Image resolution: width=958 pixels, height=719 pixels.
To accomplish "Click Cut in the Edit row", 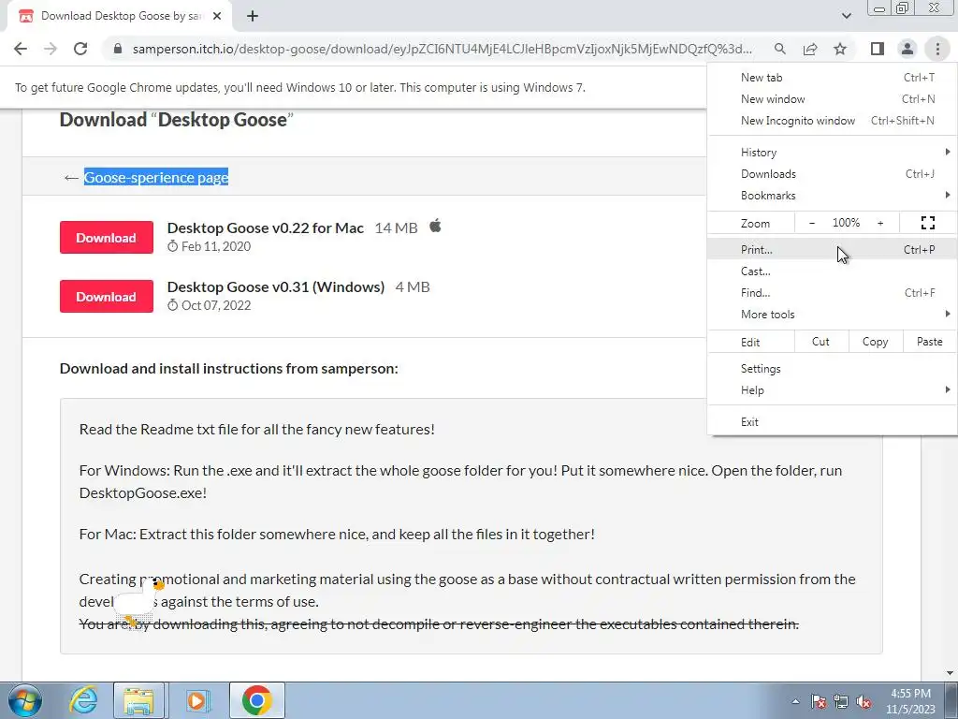I will (x=821, y=342).
